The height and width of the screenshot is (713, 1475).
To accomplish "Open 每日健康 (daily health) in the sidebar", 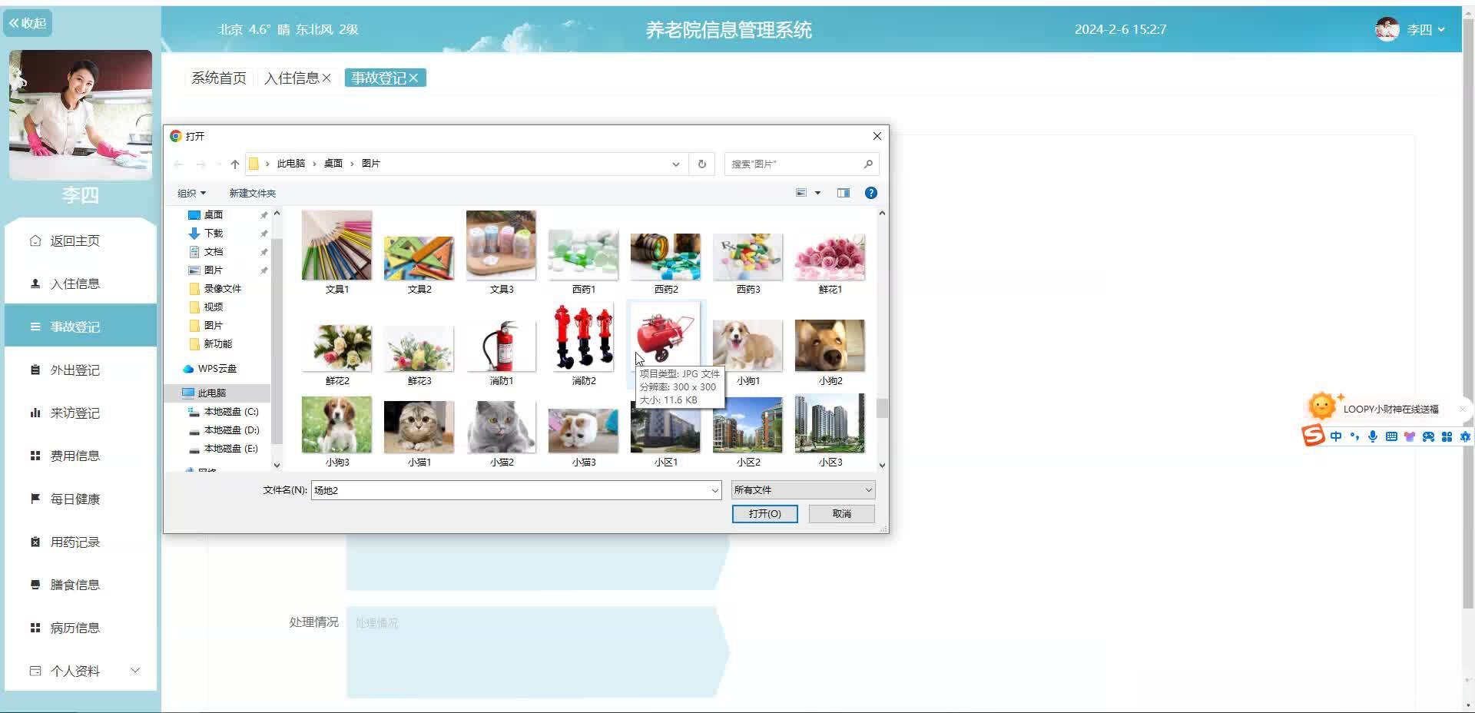I will pyautogui.click(x=73, y=499).
